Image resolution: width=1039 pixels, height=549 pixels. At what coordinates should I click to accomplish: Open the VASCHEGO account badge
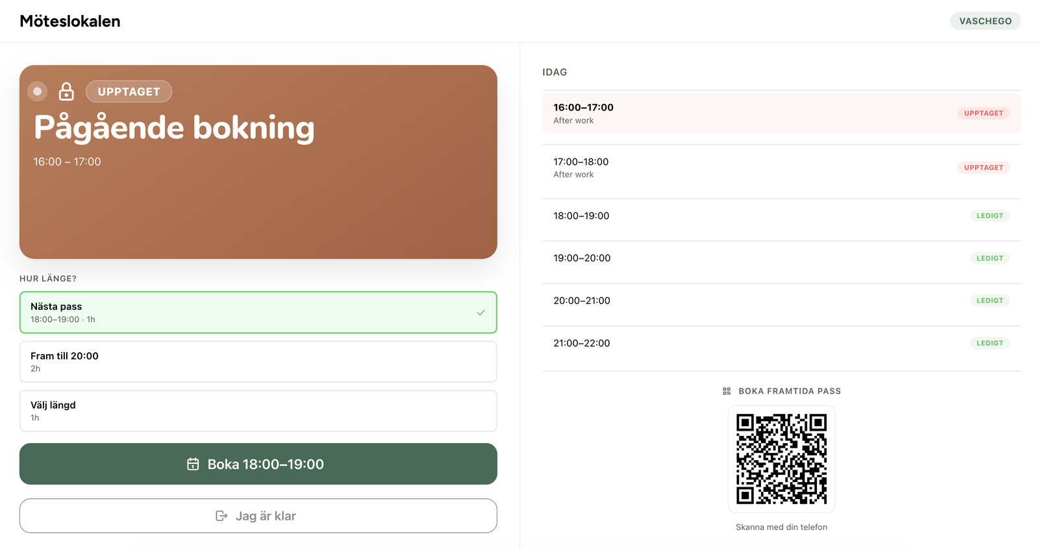[985, 21]
